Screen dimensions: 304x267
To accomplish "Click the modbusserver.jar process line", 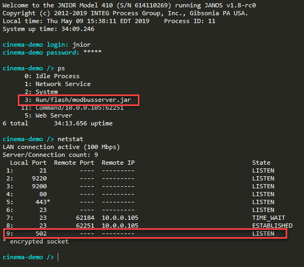I will (x=78, y=100).
